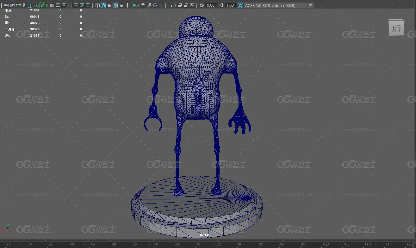Click the gamma value field 1.00

[230, 5]
